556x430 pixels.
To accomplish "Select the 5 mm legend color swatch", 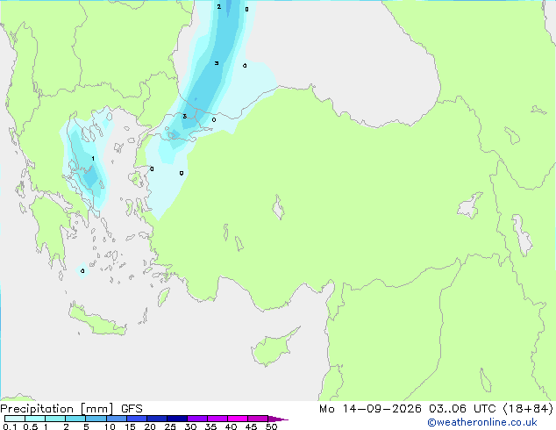I will coord(96,419).
